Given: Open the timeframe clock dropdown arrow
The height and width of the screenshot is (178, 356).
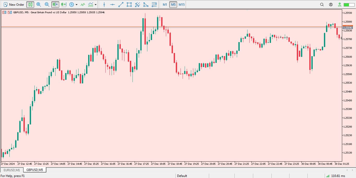Looking at the screenshot, I should (76, 5).
